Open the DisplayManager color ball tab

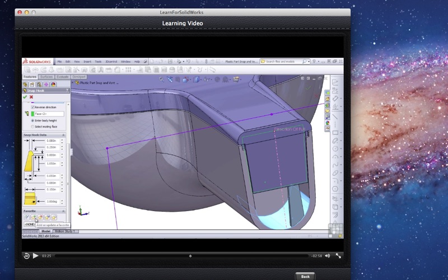point(53,85)
